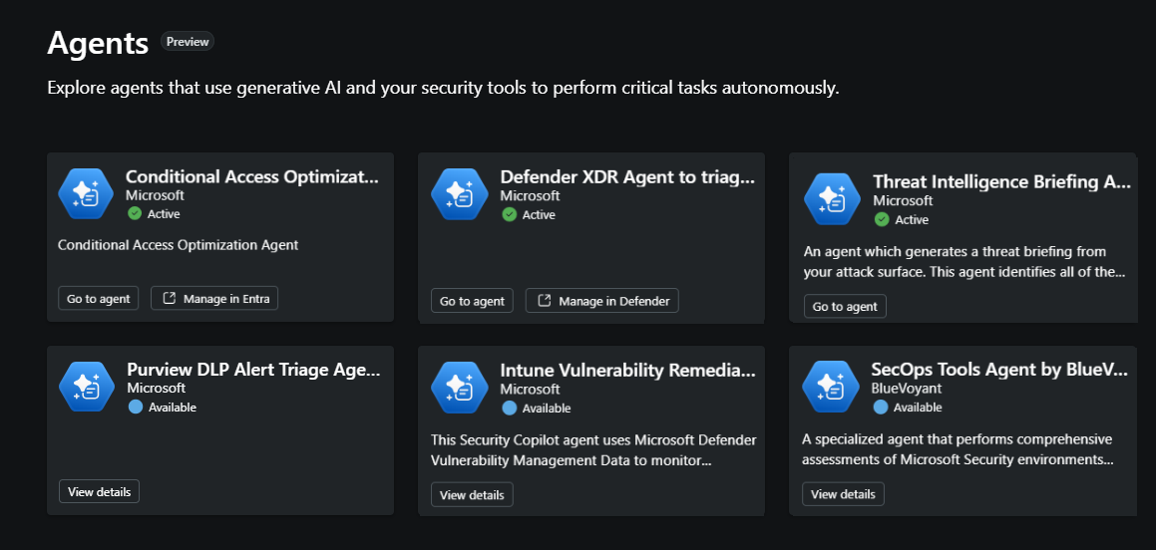Click blue Available status dot on SecOps card
The image size is (1156, 550).
(x=880, y=408)
